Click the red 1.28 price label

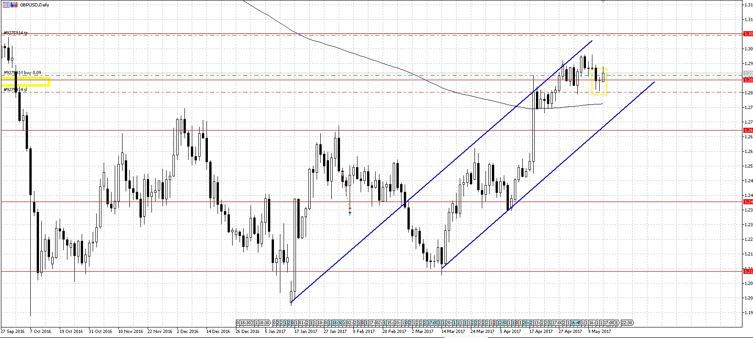748,80
